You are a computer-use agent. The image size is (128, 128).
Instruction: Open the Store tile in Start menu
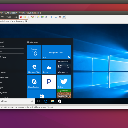tap(42, 94)
